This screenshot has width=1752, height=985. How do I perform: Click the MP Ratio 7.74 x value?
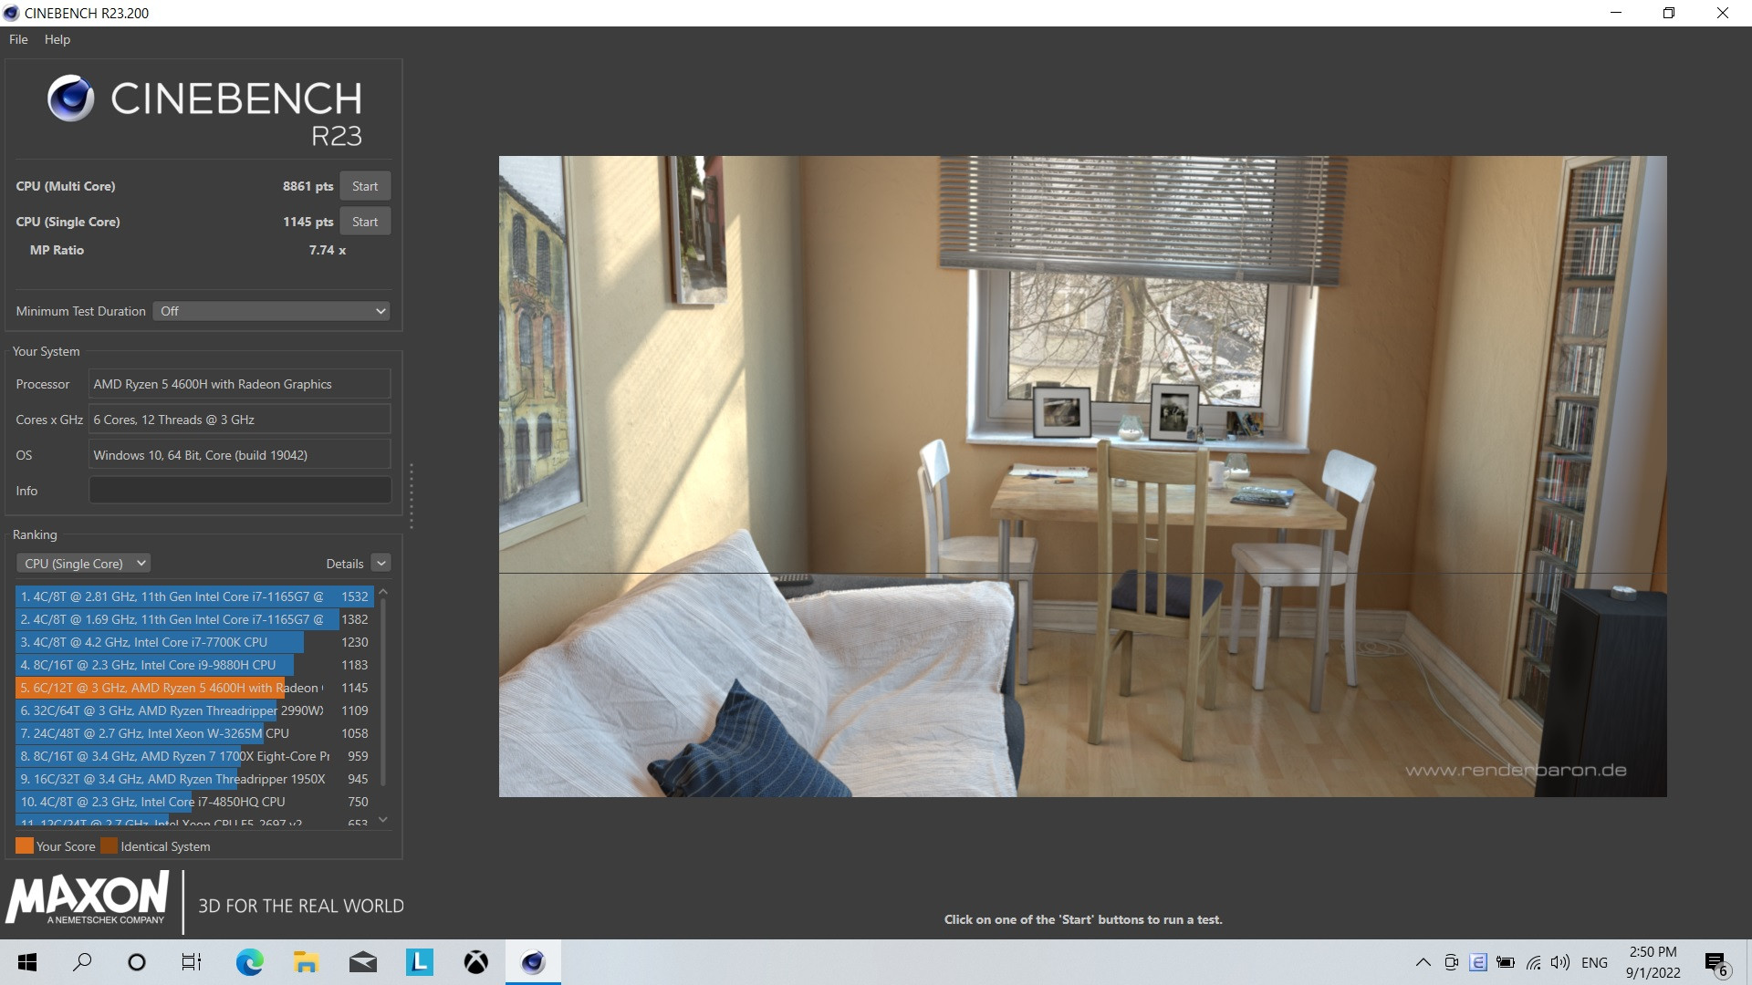coord(328,250)
